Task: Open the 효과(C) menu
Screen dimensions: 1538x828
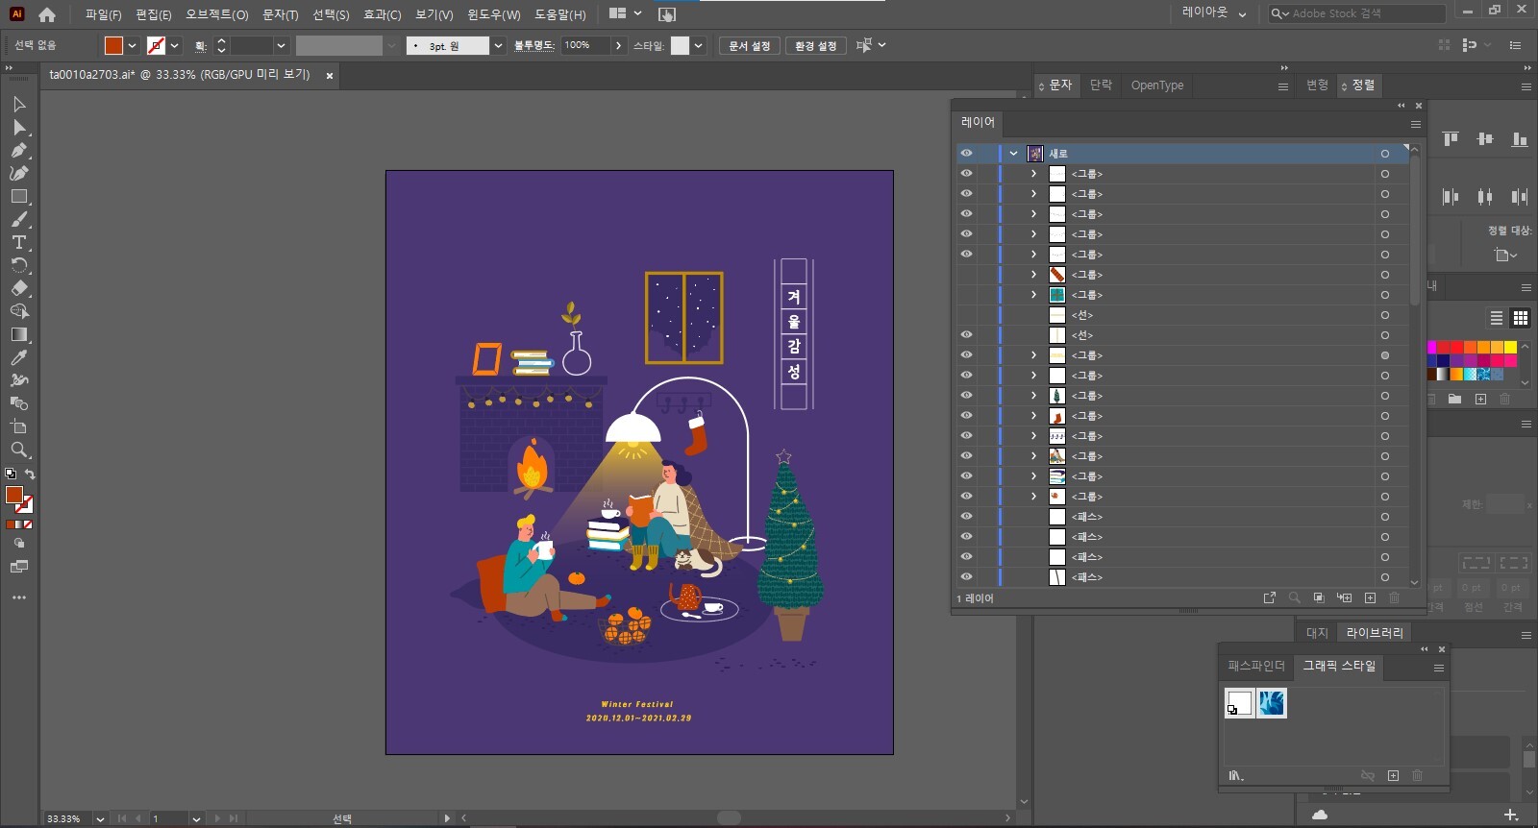Action: 382,14
